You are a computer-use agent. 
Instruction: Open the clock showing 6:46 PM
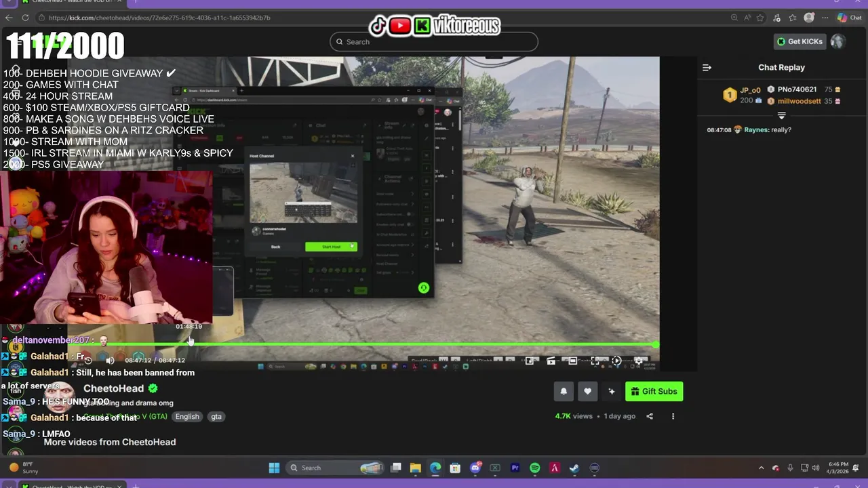tap(838, 468)
